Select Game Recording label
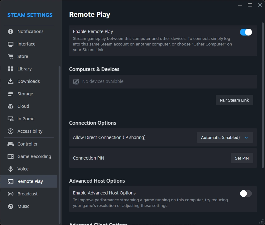This screenshot has height=225, width=265. (34, 156)
